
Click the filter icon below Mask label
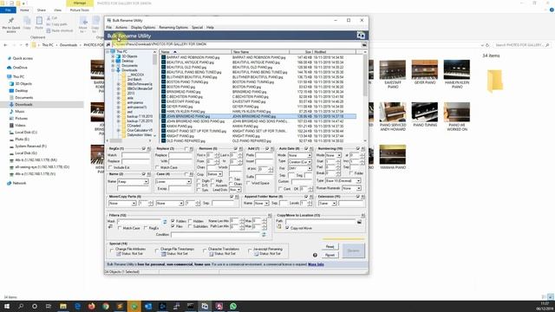(x=110, y=227)
